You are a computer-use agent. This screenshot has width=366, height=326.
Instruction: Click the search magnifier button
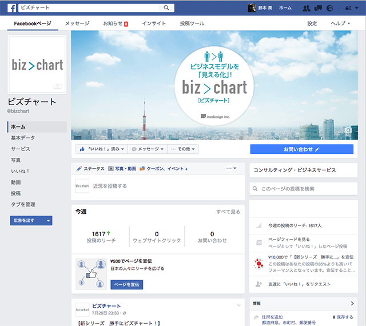(x=166, y=7)
